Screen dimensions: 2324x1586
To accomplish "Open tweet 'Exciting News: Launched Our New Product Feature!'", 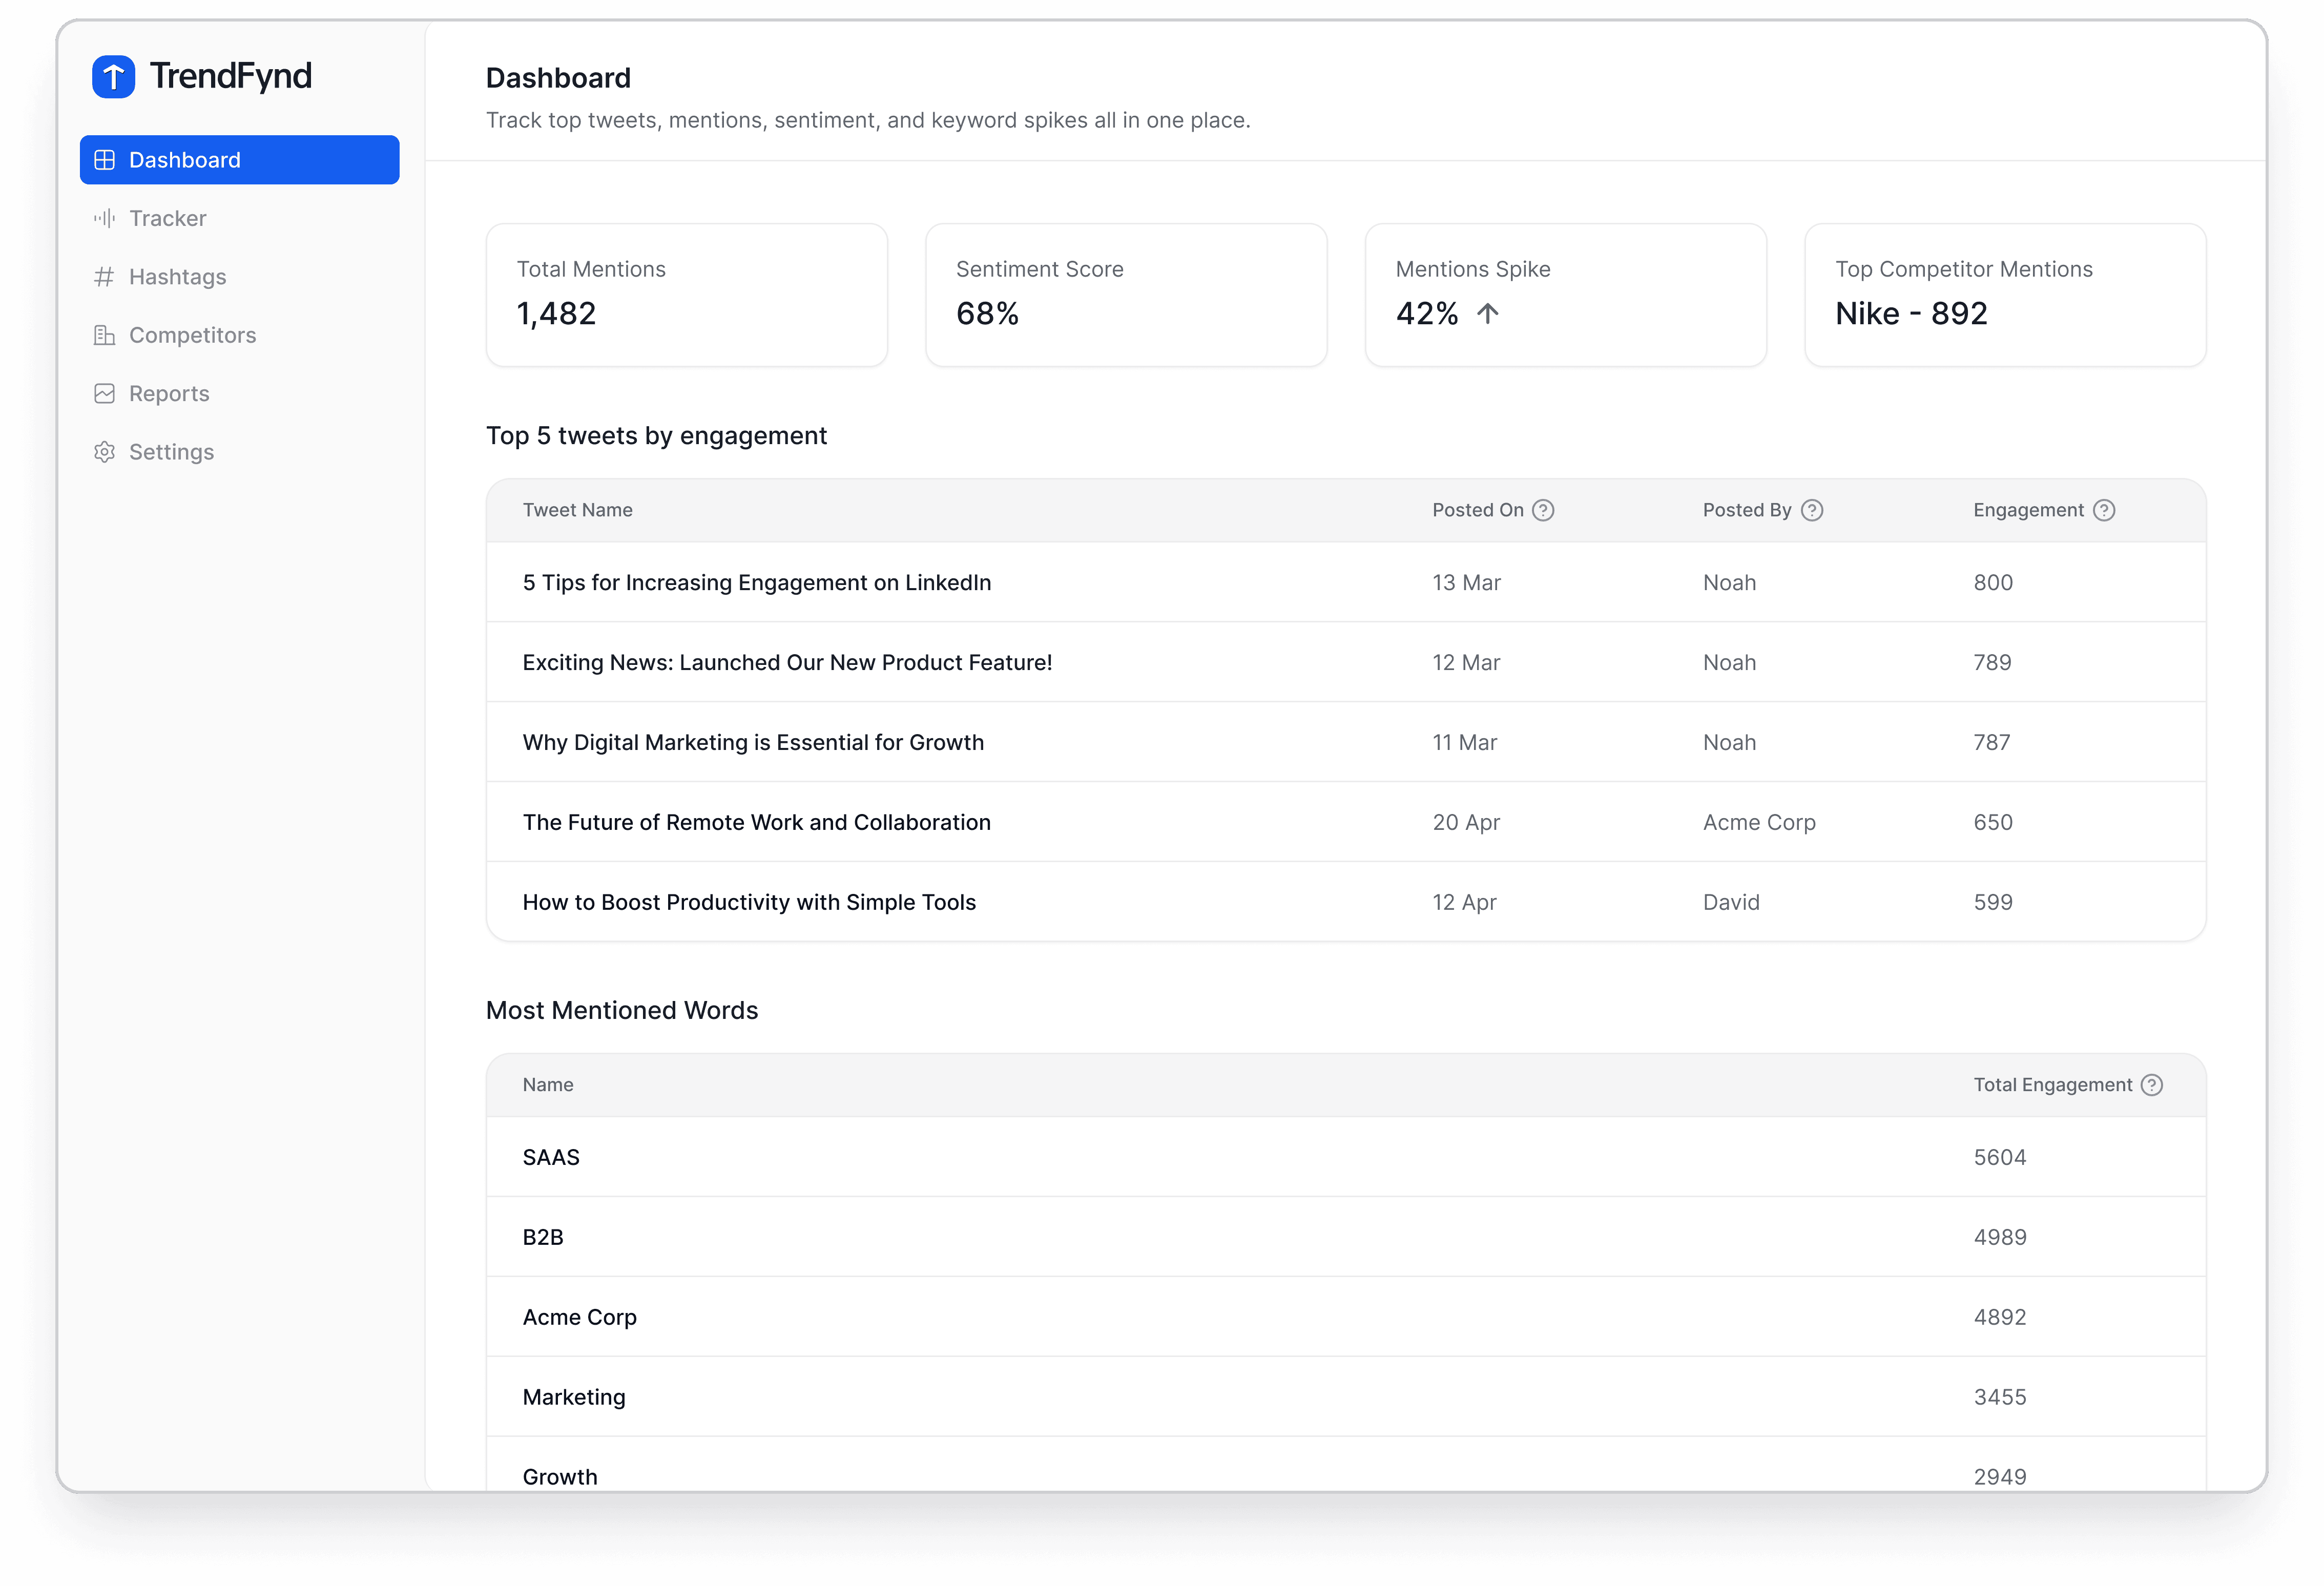I will click(x=787, y=663).
